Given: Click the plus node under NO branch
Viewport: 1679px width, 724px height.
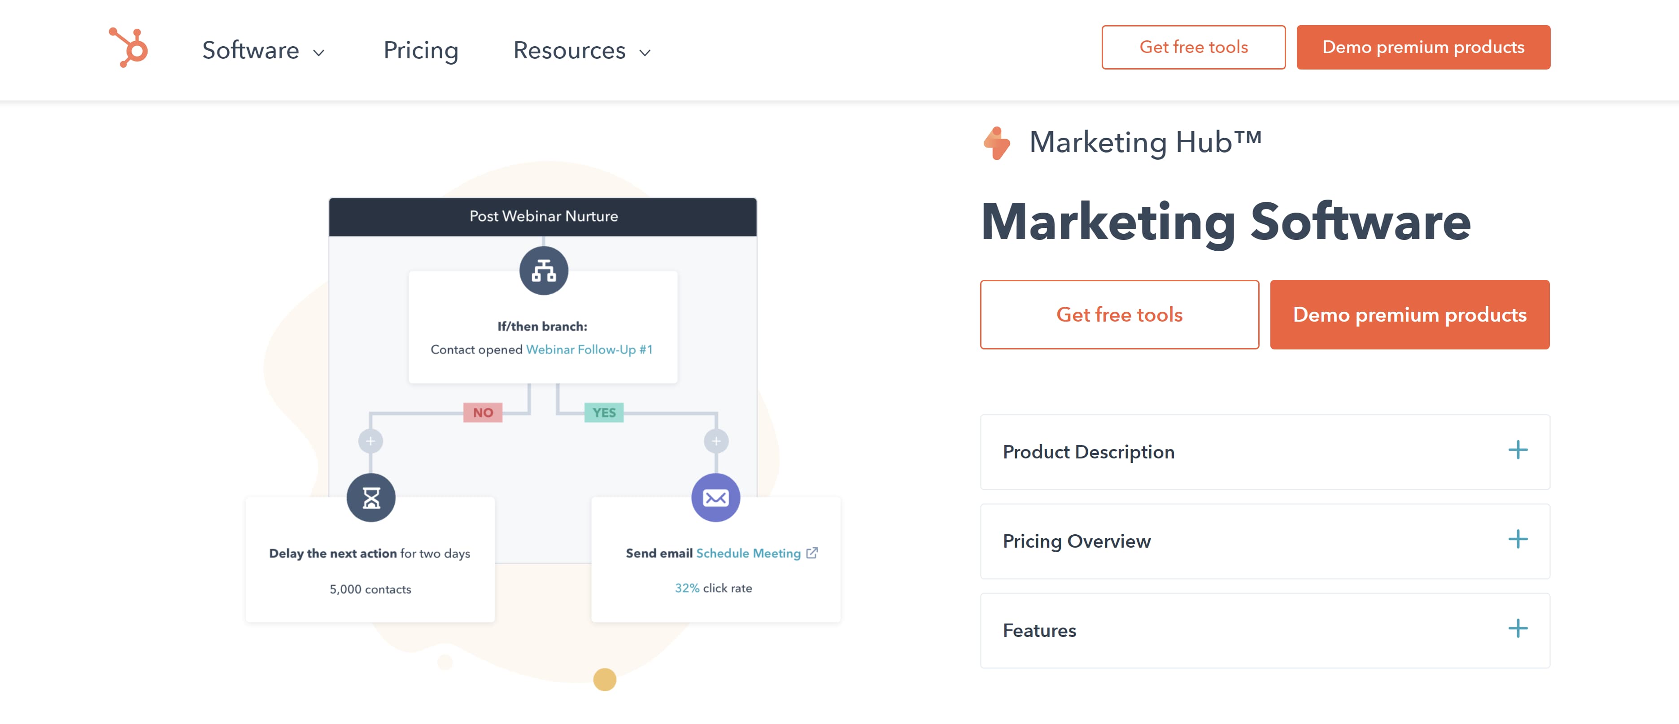Looking at the screenshot, I should click(x=370, y=441).
